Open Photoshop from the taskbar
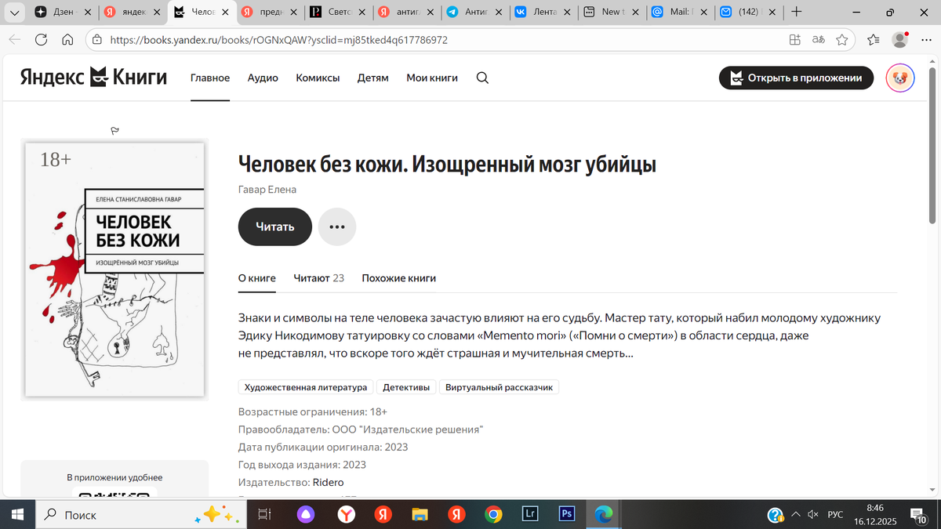This screenshot has height=529, width=941. pos(566,514)
